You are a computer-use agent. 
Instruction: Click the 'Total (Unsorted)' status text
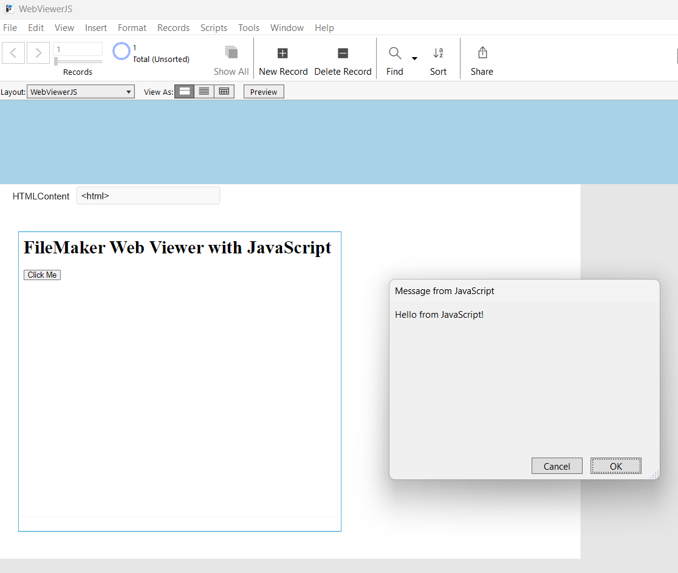point(161,60)
